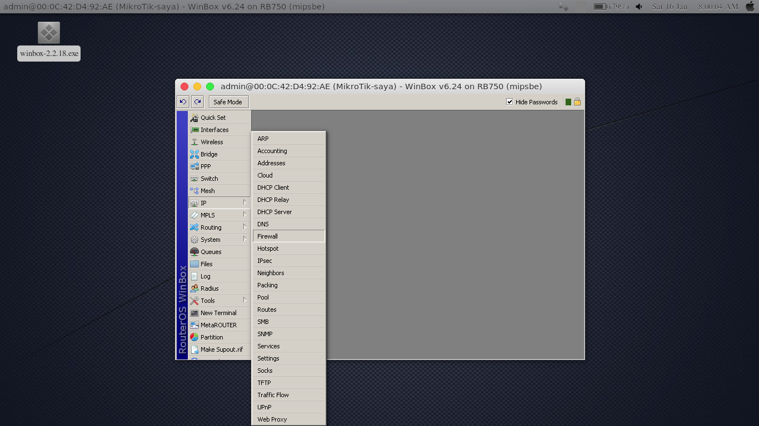Open DHCP Relay in the IP submenu
Viewport: 759px width, 426px height.
click(289, 200)
